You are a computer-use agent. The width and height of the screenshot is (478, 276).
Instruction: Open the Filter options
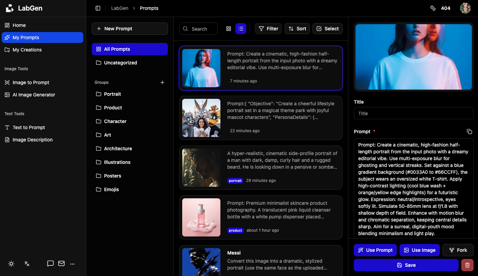coord(268,29)
